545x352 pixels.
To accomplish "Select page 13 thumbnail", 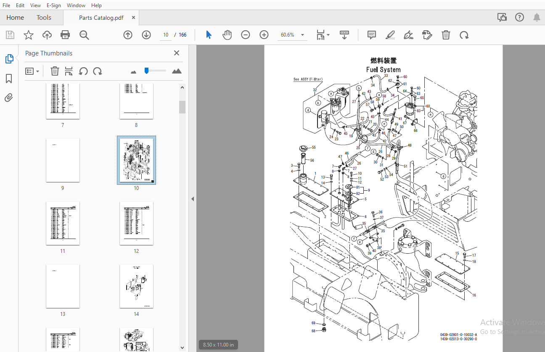I will [x=63, y=286].
